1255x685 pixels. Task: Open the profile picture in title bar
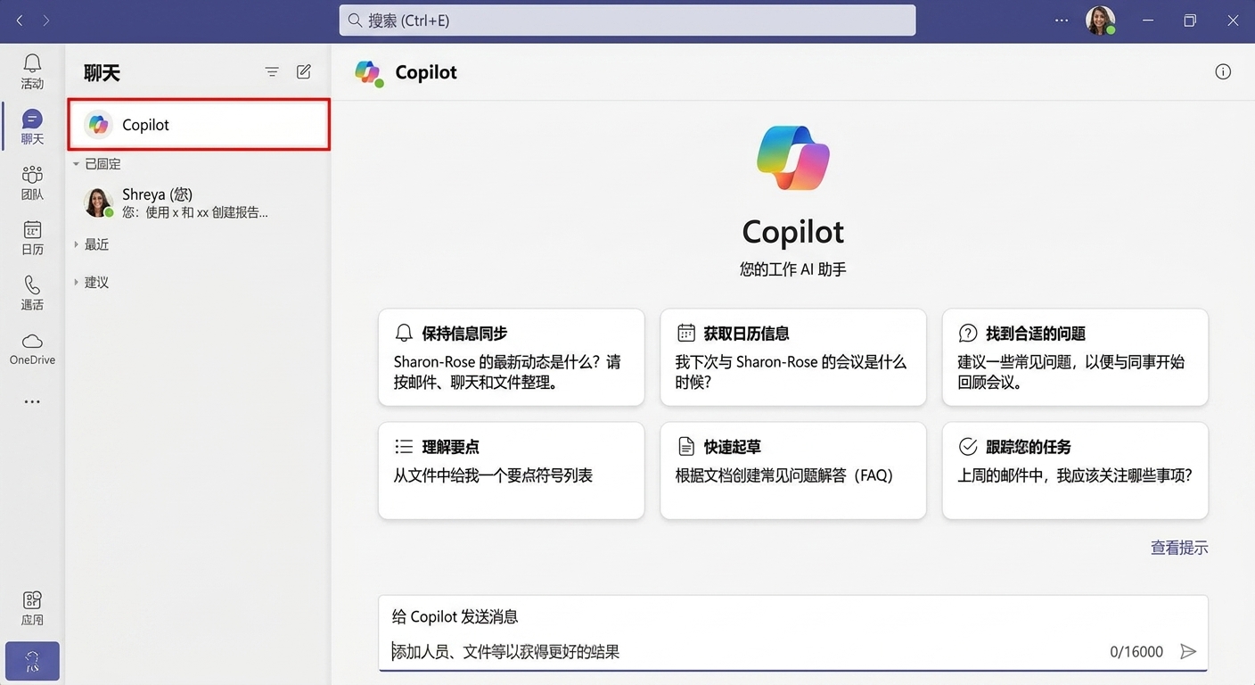(x=1101, y=21)
